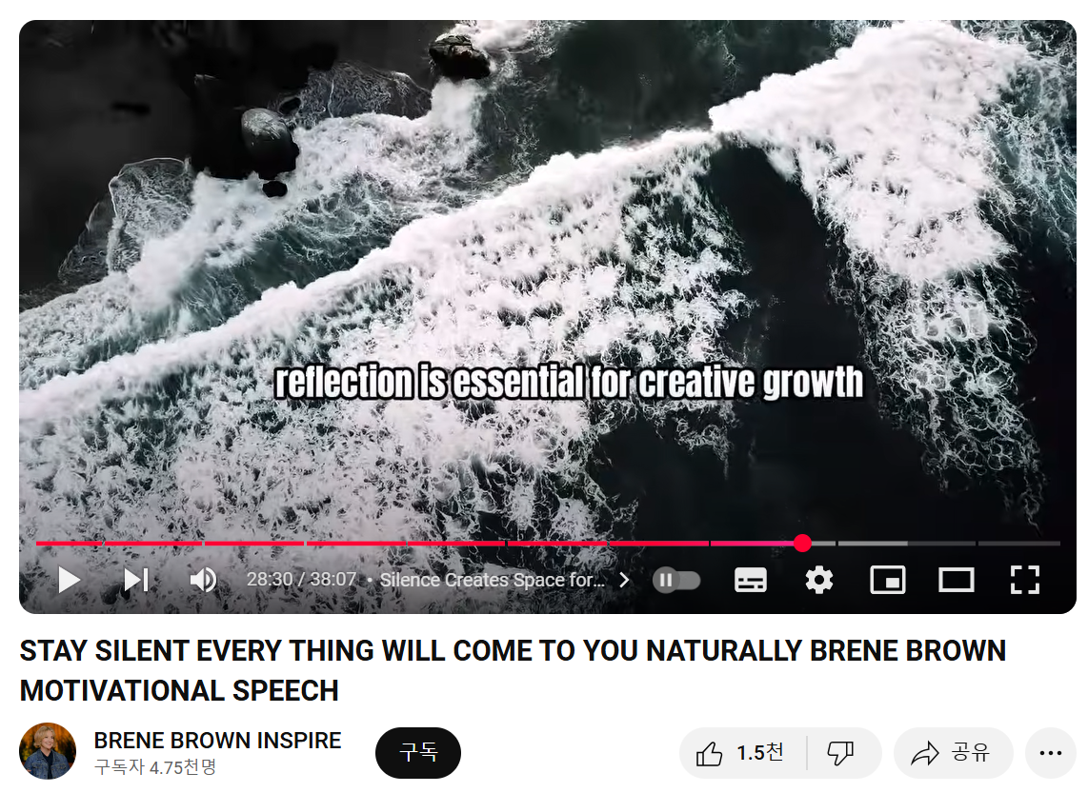Open the video settings gear
This screenshot has height=793, width=1088.
818,580
